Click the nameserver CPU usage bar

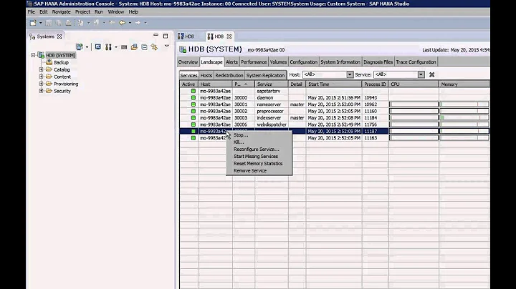[x=414, y=104]
